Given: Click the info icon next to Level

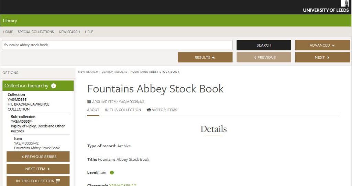Looking at the screenshot, I should click(x=112, y=173).
